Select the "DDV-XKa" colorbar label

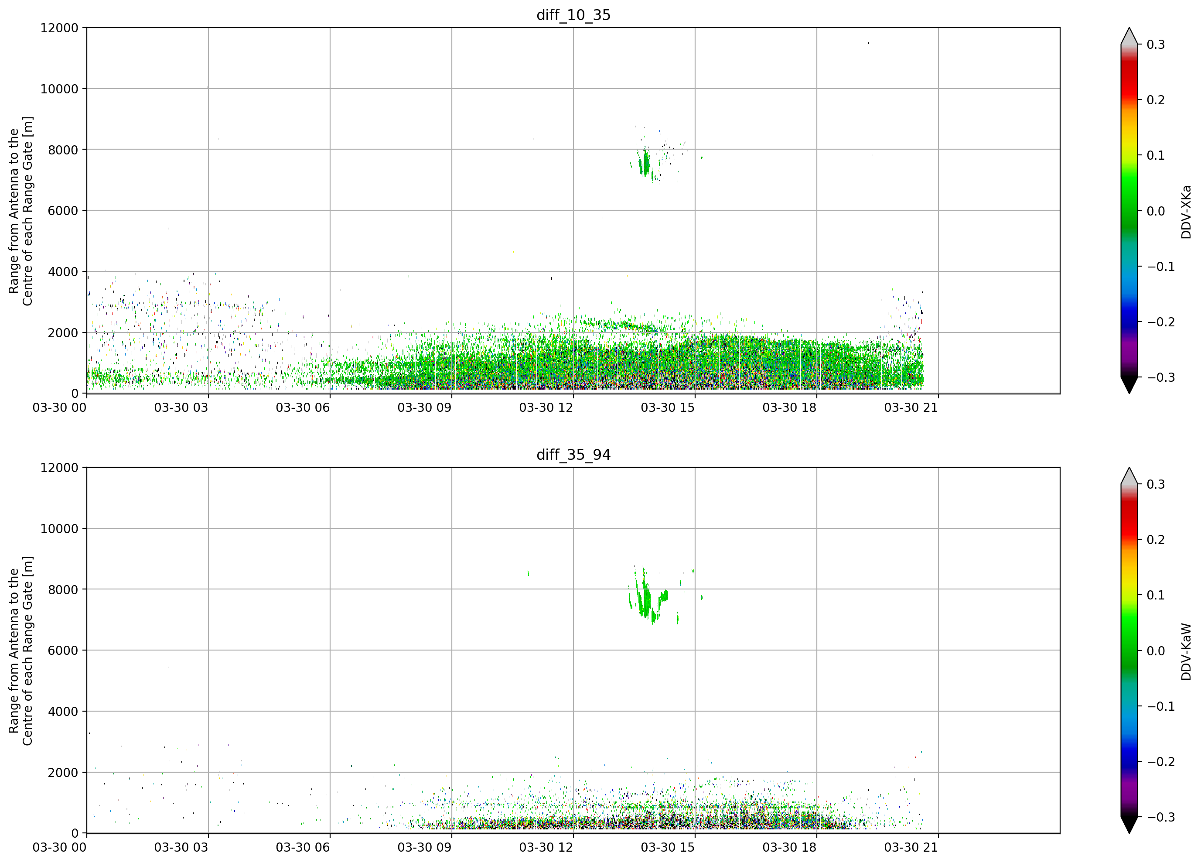click(1186, 212)
